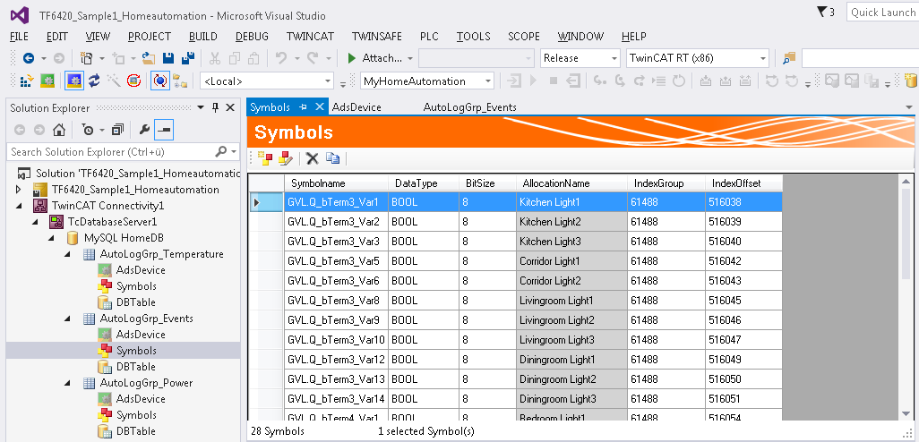This screenshot has height=442, width=919.
Task: Open the TWINCAT menu
Action: 310,37
